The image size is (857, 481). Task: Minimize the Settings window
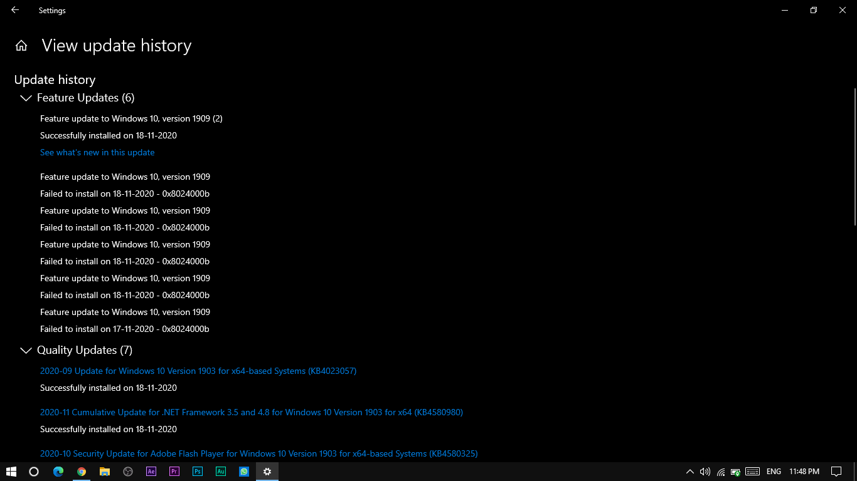click(x=785, y=10)
